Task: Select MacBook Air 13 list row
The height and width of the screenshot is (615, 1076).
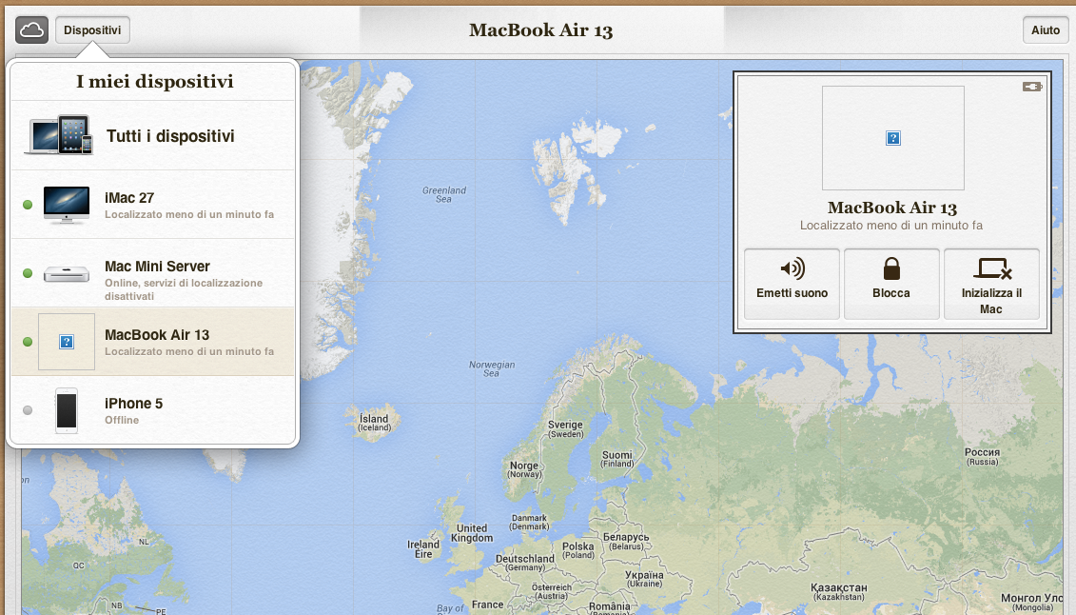Action: [153, 342]
